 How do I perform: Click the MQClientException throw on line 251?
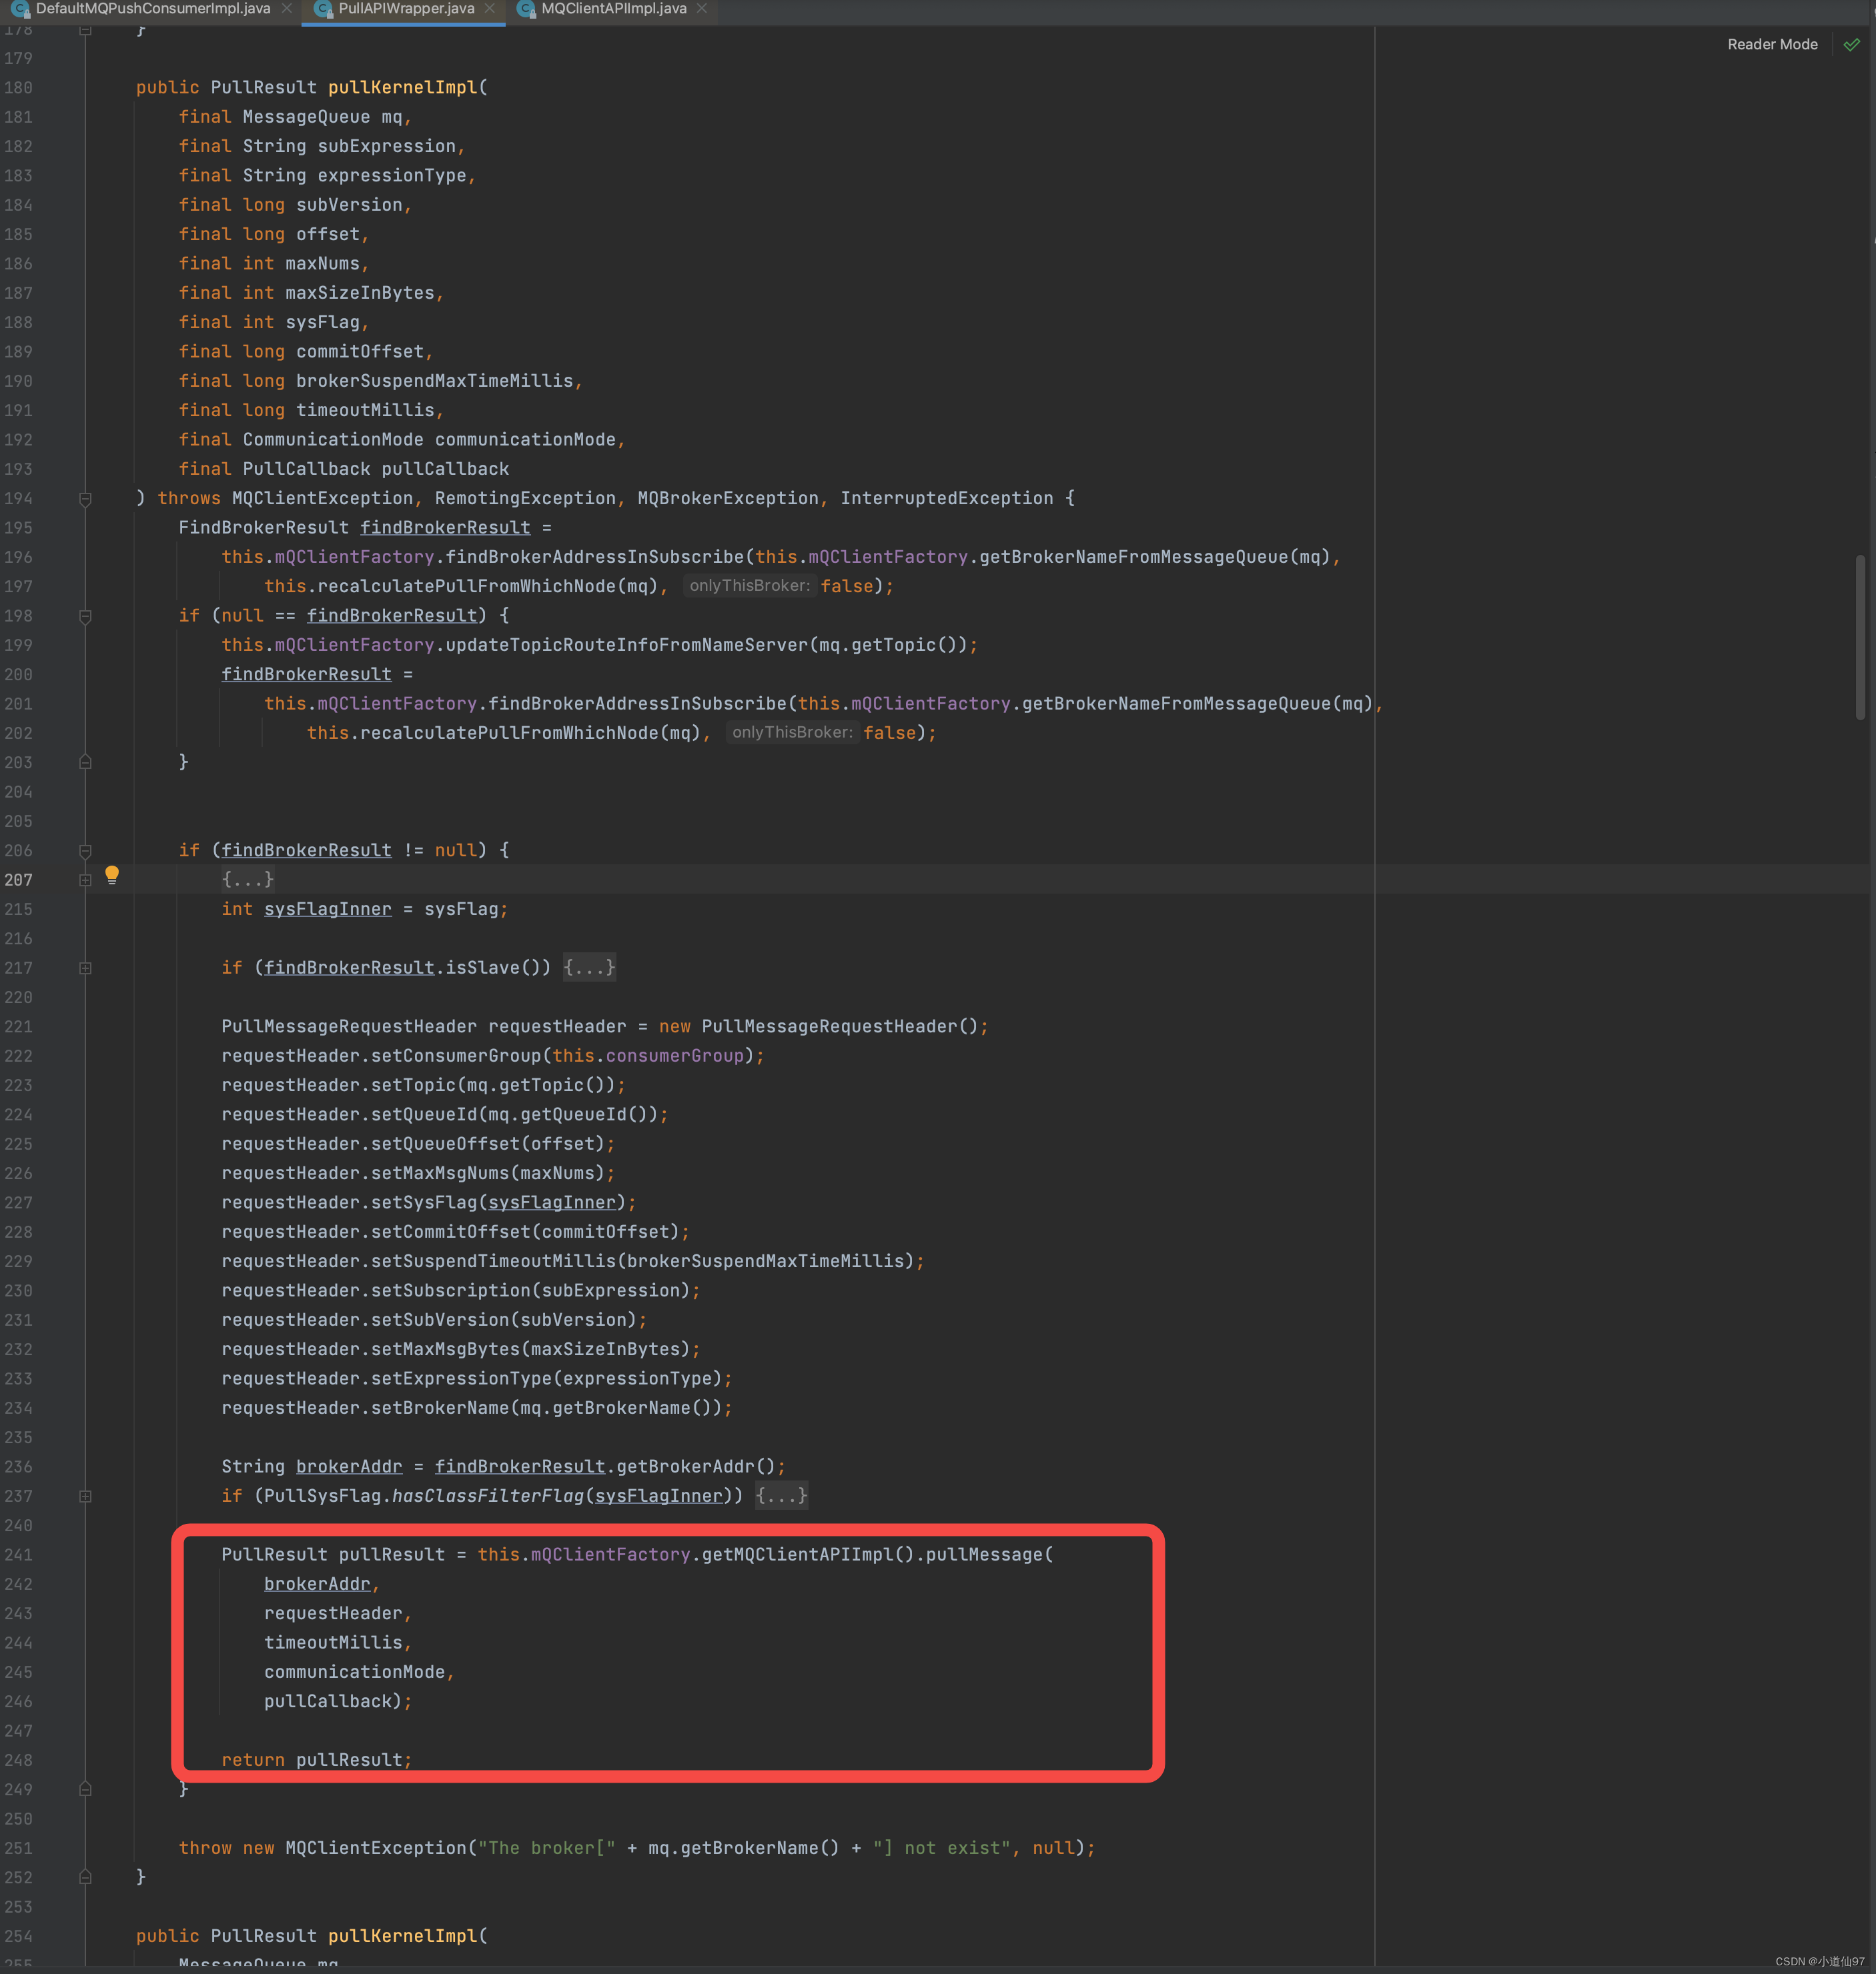376,1848
